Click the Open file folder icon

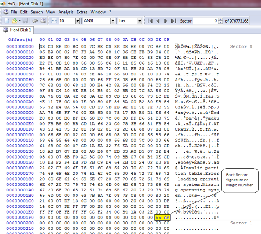coord(14,20)
